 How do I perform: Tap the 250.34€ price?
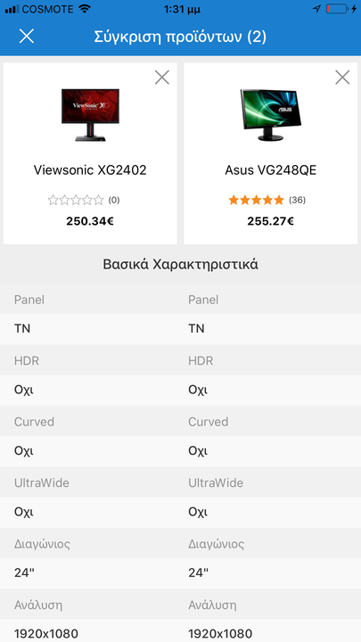(x=90, y=221)
